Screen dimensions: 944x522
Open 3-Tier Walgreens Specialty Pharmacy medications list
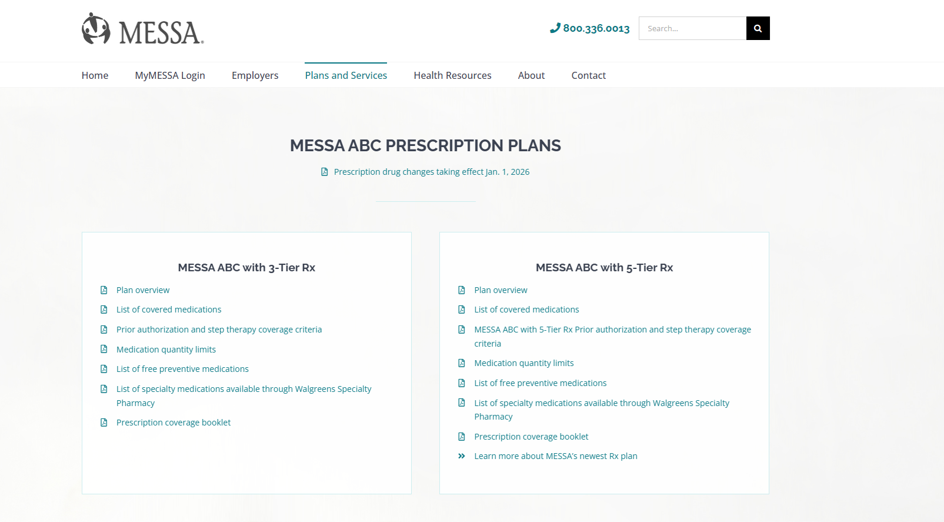click(243, 389)
